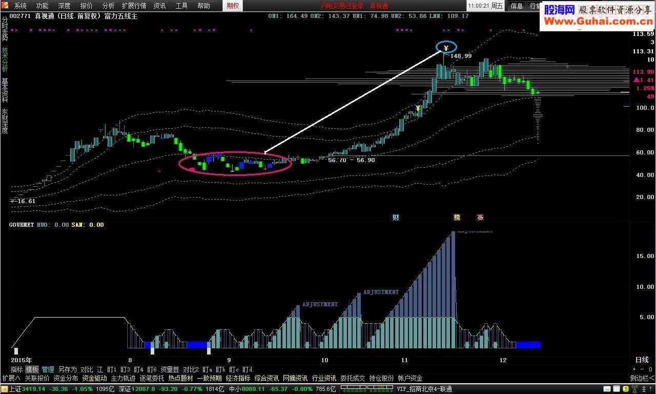The height and width of the screenshot is (394, 656).
Task: Select the 盯d template
Action: pos(248,369)
